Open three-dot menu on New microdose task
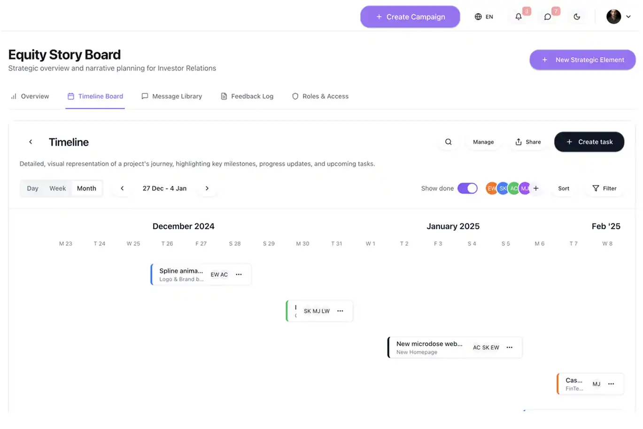643x429 pixels. point(510,348)
